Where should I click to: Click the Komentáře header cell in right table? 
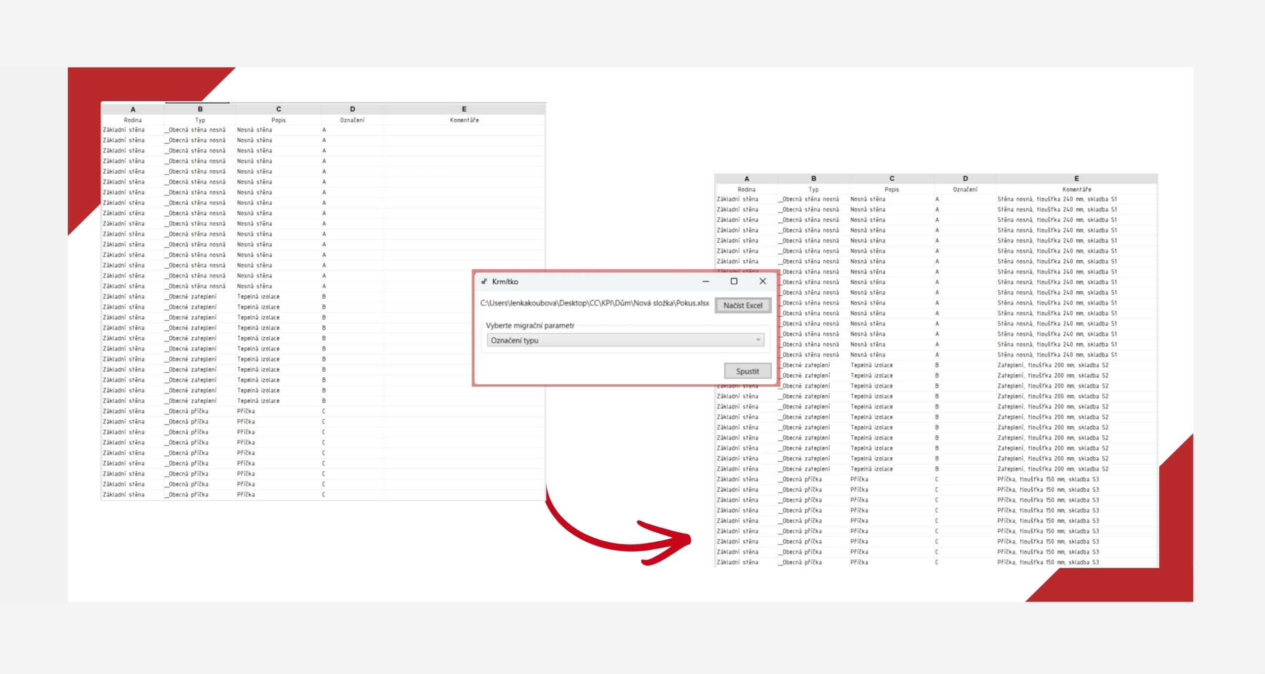1076,189
